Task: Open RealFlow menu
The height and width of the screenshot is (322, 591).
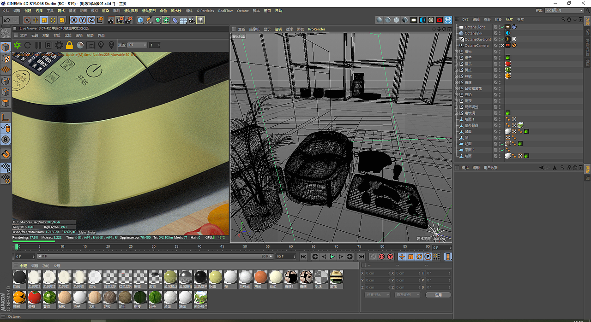Action: (225, 11)
